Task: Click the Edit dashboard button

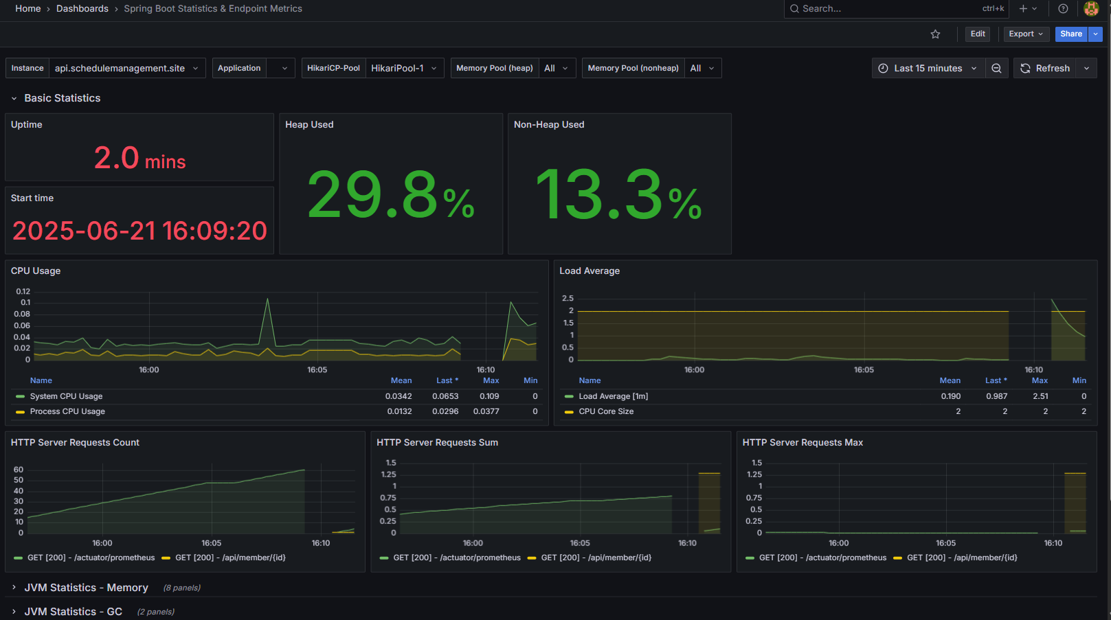Action: (978, 34)
